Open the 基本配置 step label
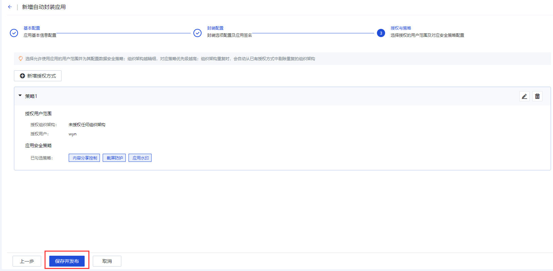This screenshot has width=553, height=271. pos(32,28)
